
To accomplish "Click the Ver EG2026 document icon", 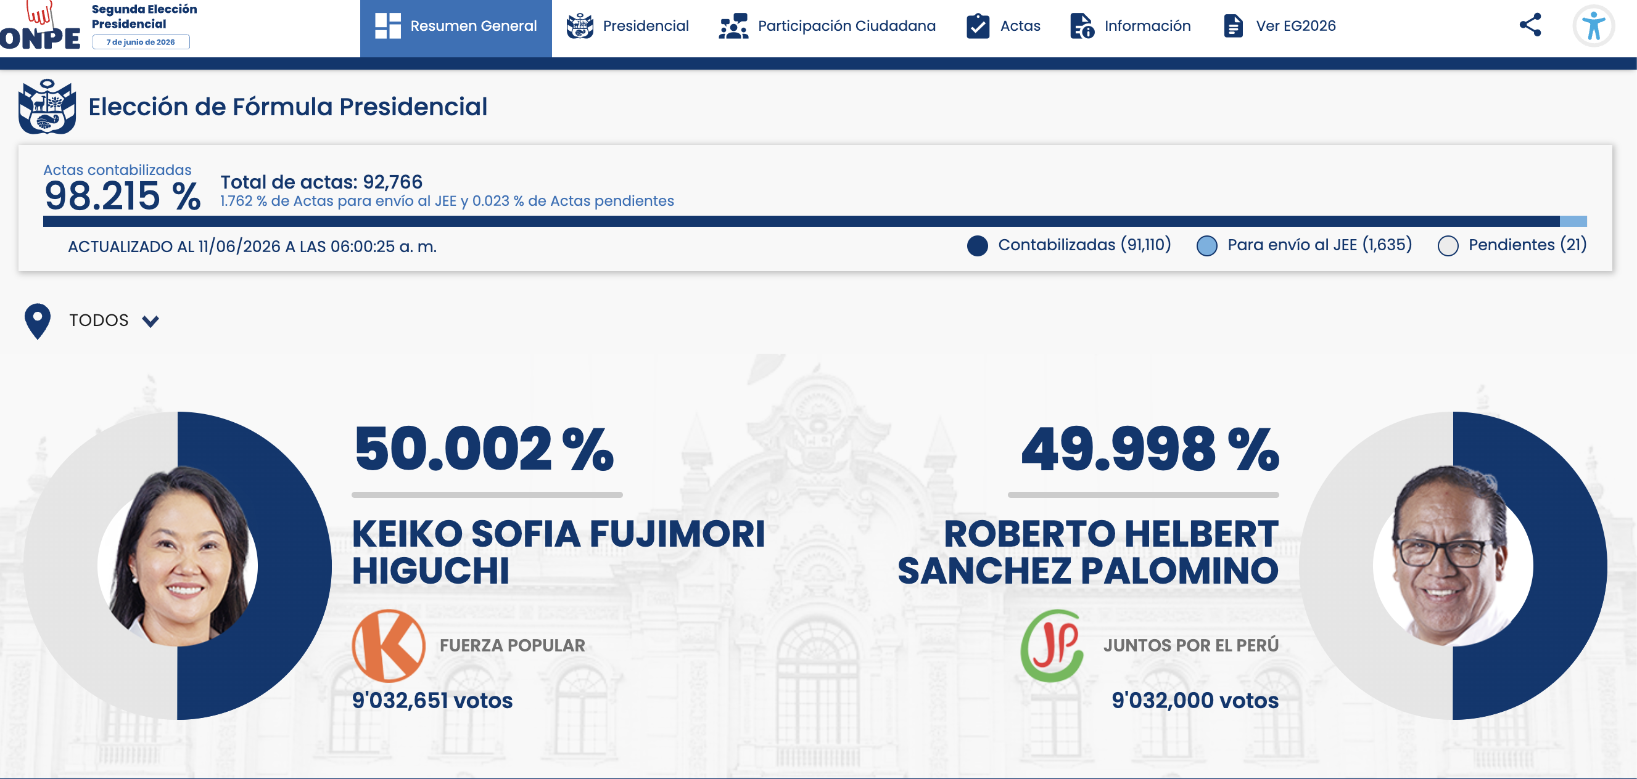I will [1233, 26].
